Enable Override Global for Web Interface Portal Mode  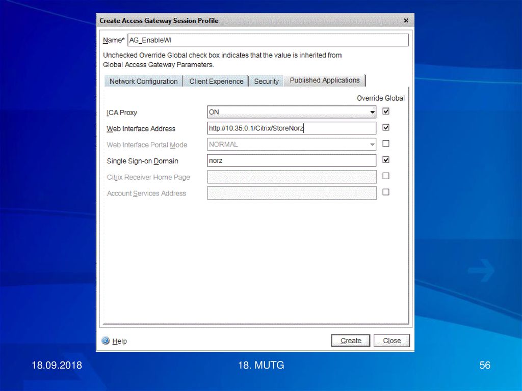tap(386, 144)
